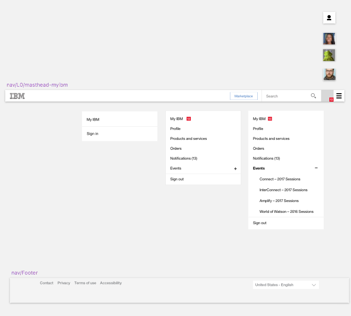Open Orders in the collapsed Events menu

point(176,148)
